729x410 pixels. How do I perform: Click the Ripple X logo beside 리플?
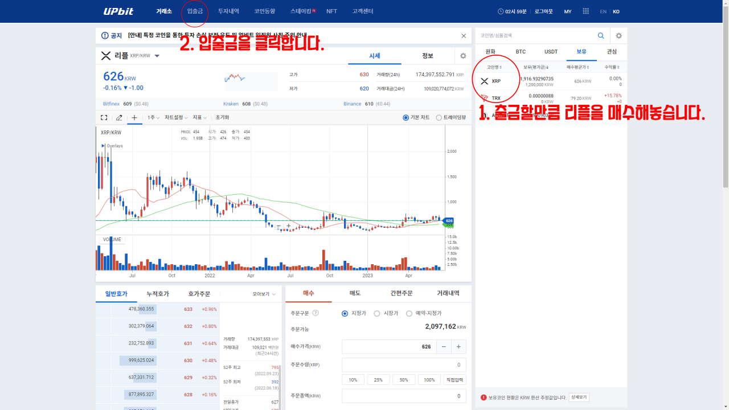click(x=105, y=56)
